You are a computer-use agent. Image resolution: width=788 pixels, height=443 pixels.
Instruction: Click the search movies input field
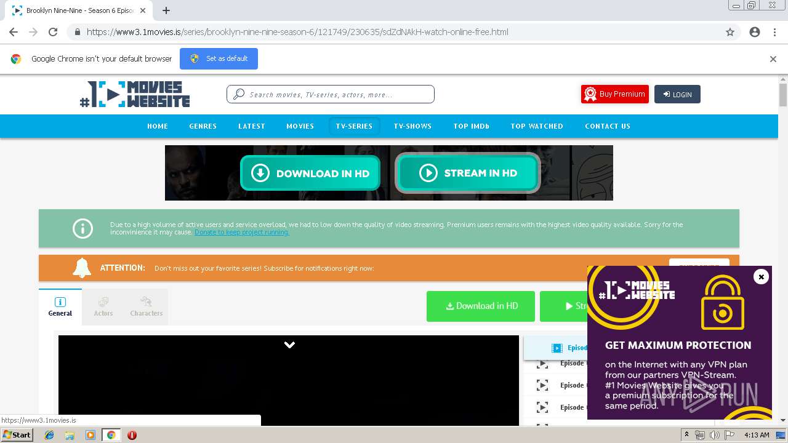[x=331, y=94]
